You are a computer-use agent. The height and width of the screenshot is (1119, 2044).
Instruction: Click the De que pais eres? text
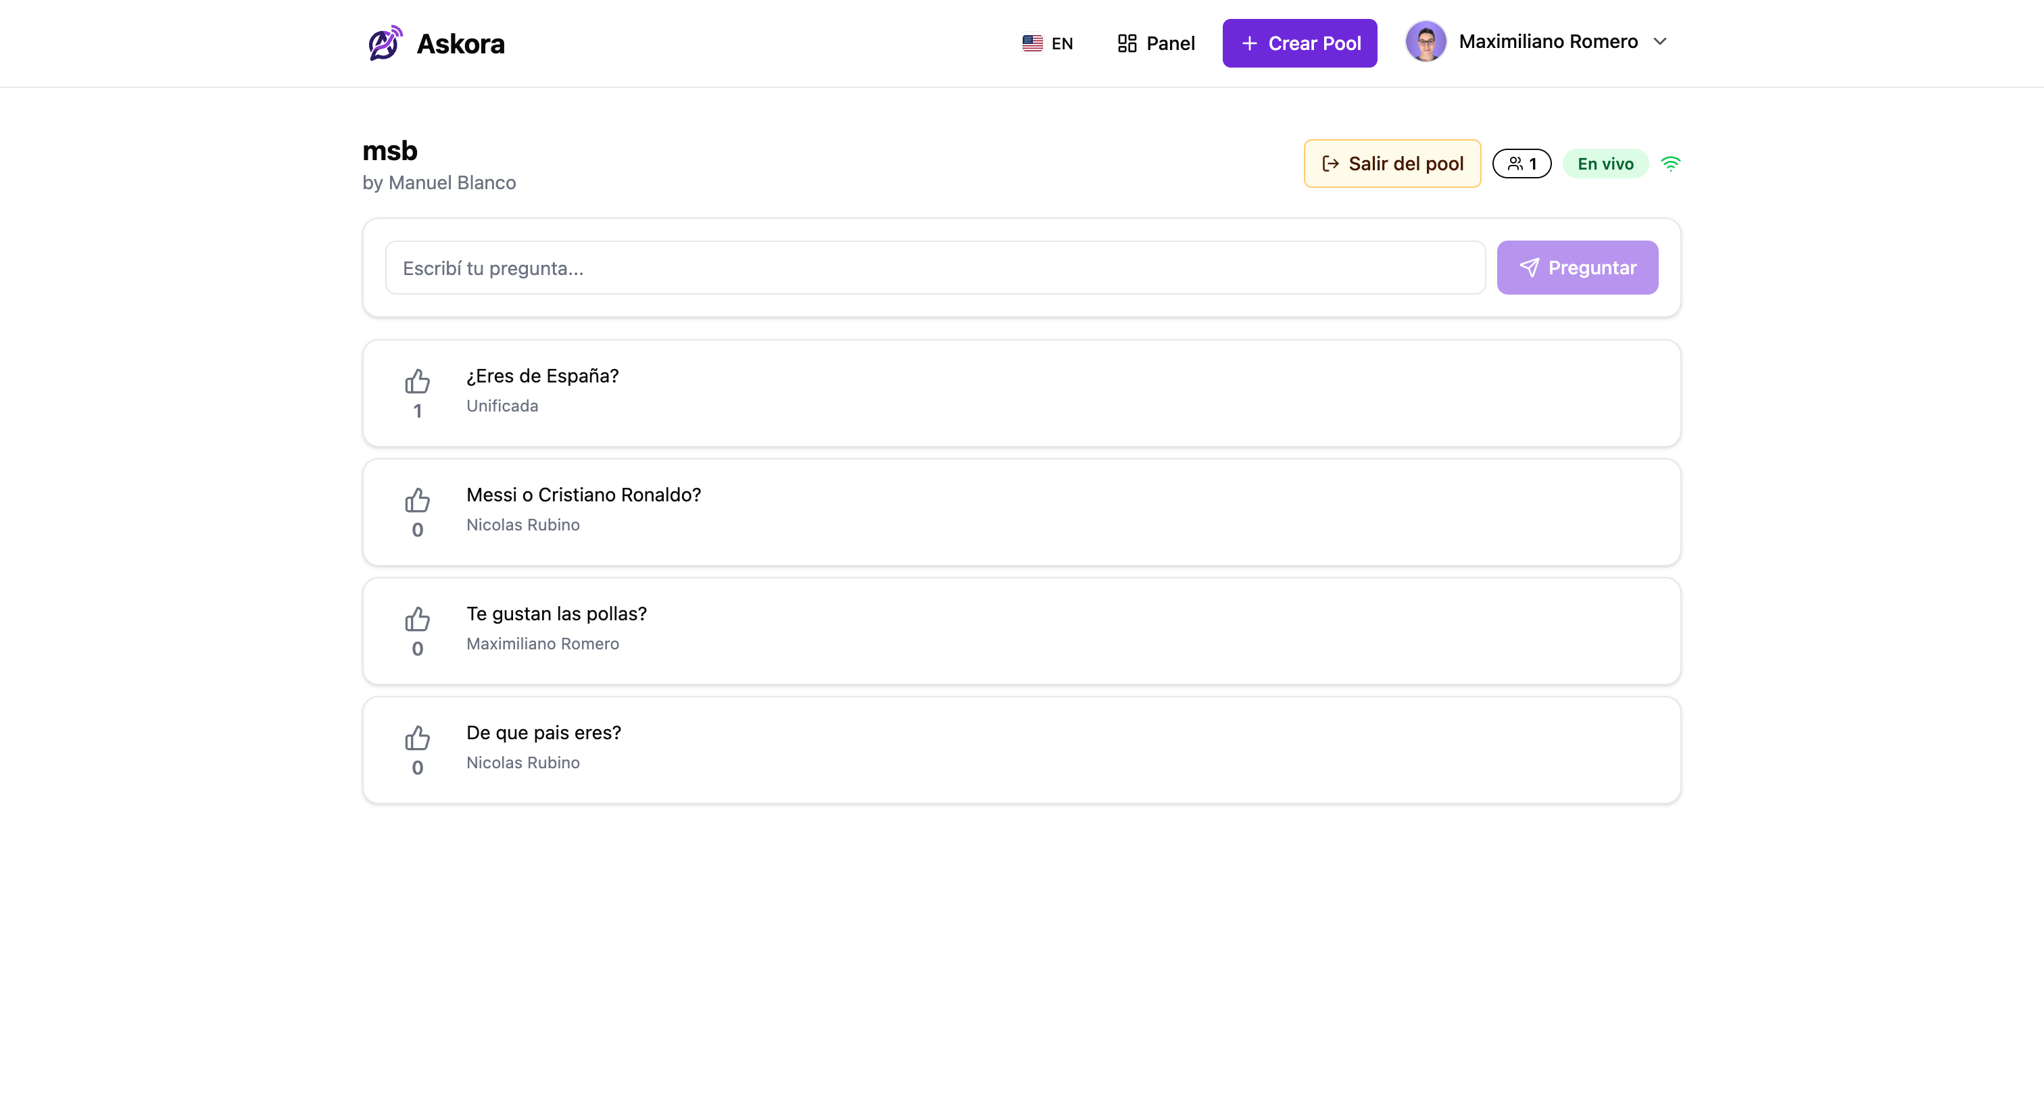543,732
